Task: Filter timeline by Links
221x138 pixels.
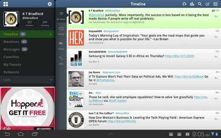Action: [61, 60]
